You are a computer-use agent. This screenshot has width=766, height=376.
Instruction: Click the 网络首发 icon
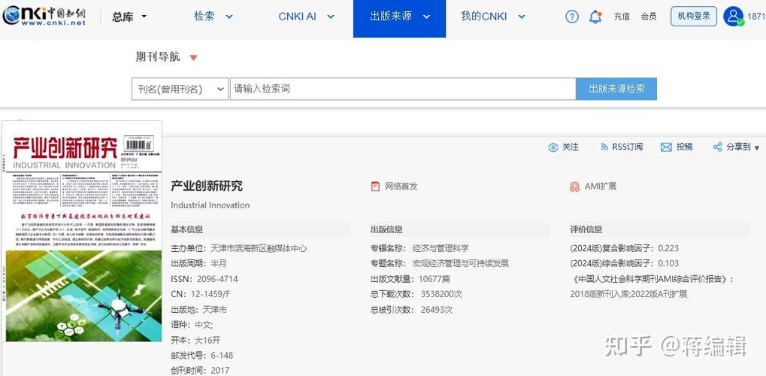click(x=375, y=186)
